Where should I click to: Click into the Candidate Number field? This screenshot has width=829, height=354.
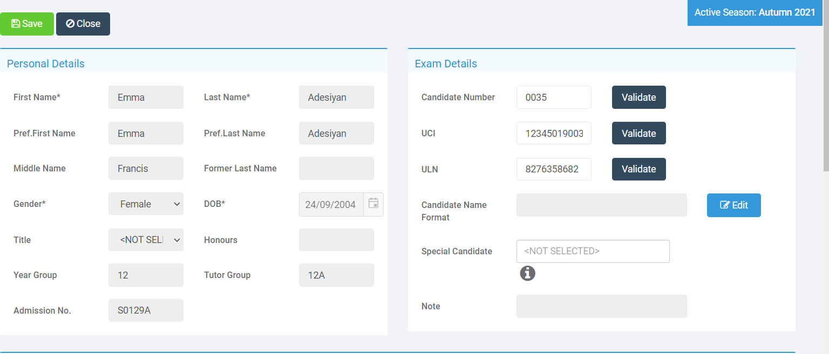tap(554, 97)
